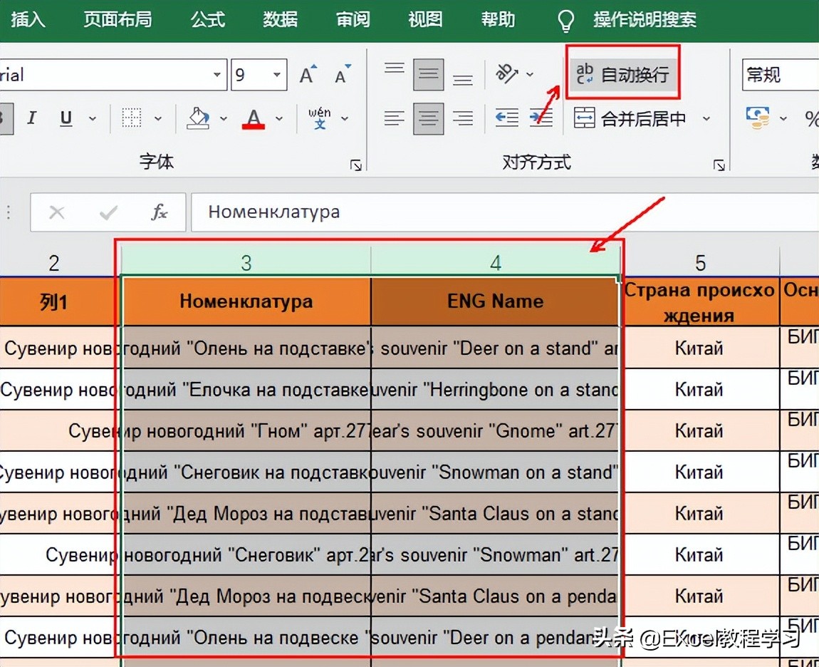Switch to the 数据 tab
The width and height of the screenshot is (819, 667).
point(280,20)
